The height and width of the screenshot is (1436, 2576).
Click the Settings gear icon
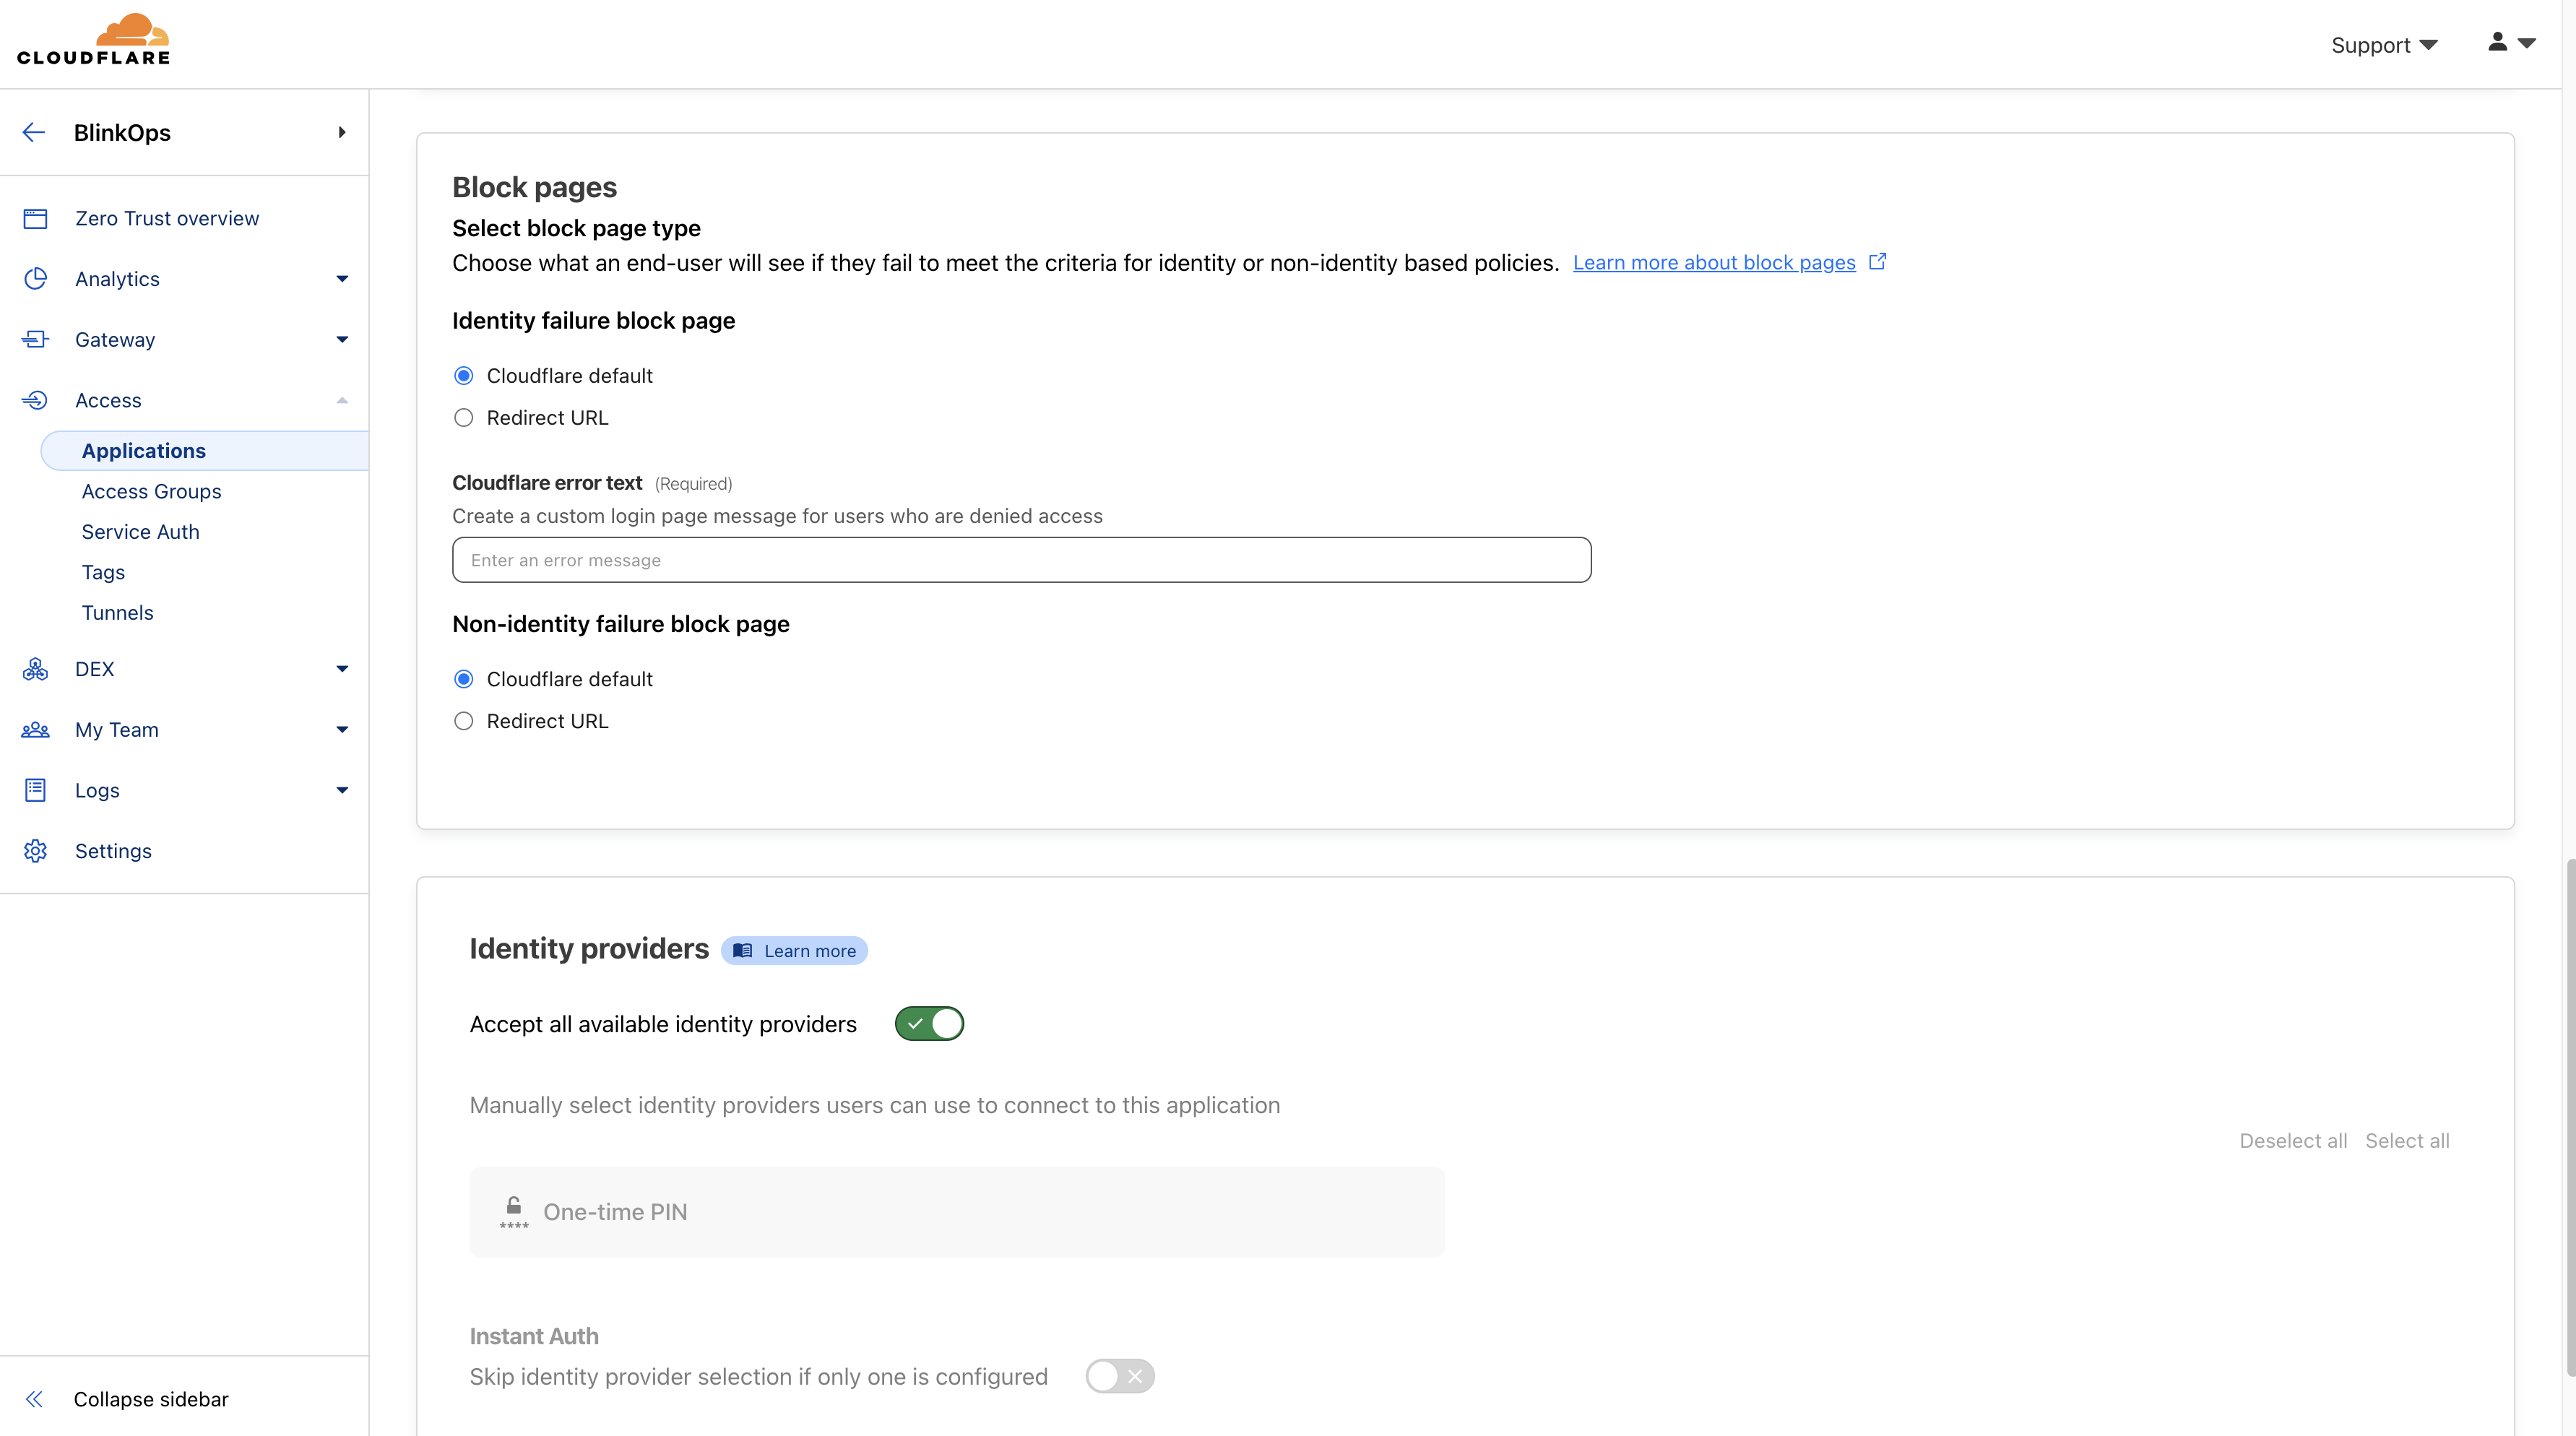tap(35, 851)
